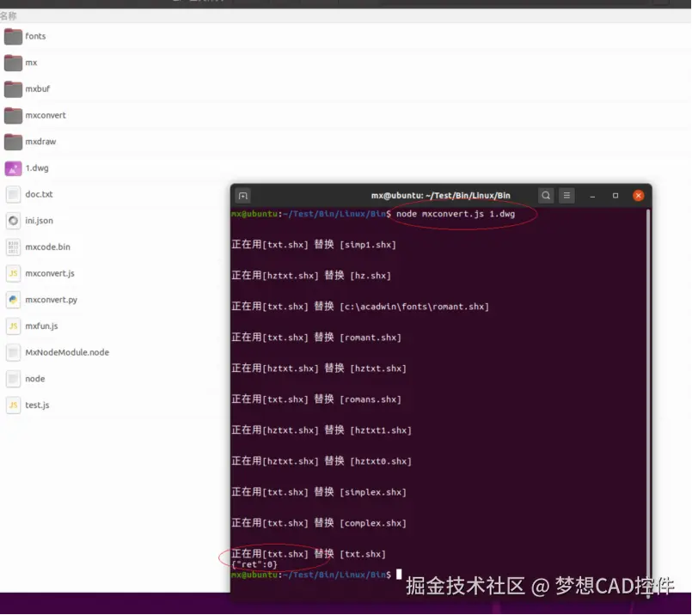Click the test.js file name
Viewport: 692px width, 615px height.
coord(37,405)
